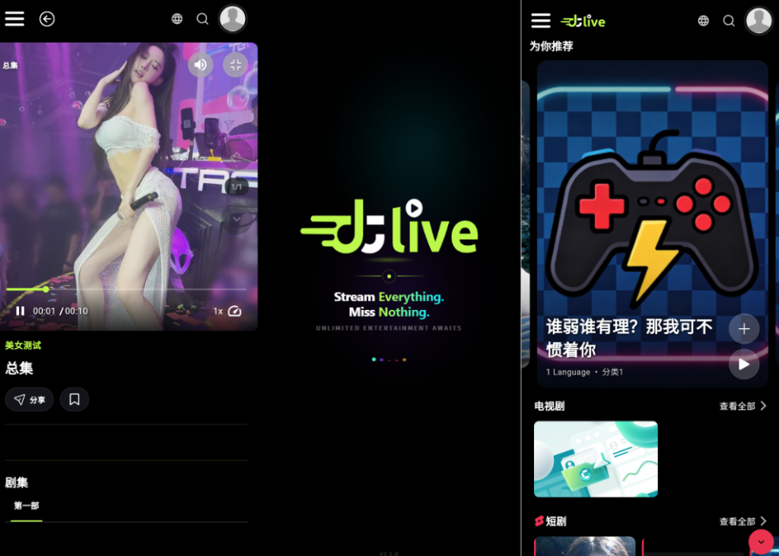Mute the video with the speaker icon

(201, 65)
